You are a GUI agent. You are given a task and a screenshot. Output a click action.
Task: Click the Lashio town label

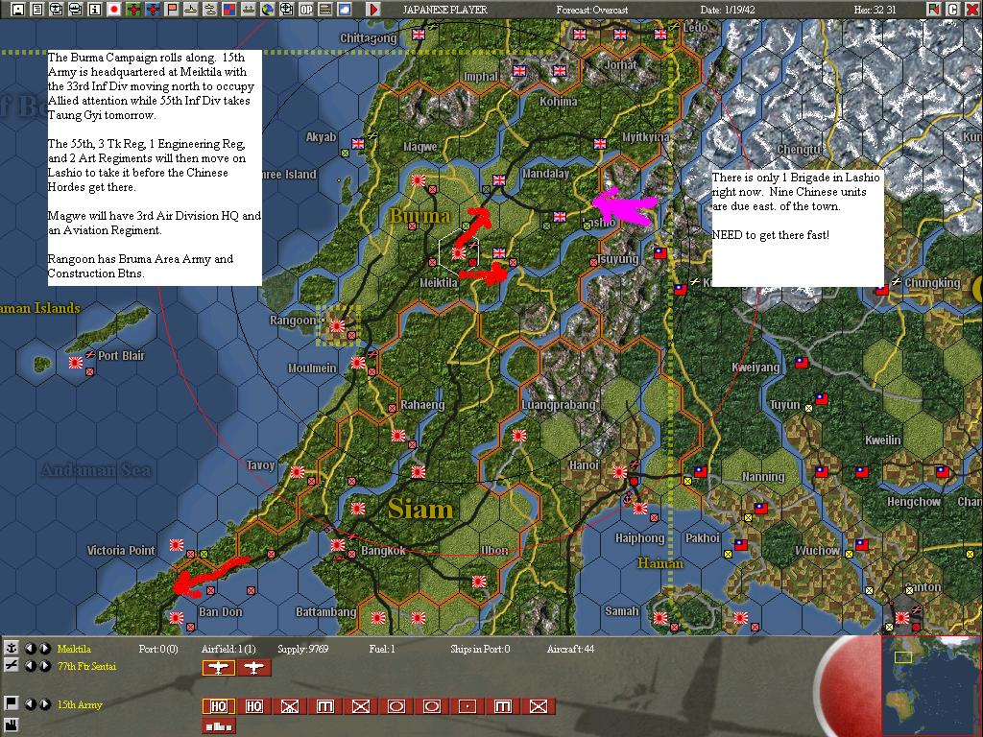click(x=599, y=223)
